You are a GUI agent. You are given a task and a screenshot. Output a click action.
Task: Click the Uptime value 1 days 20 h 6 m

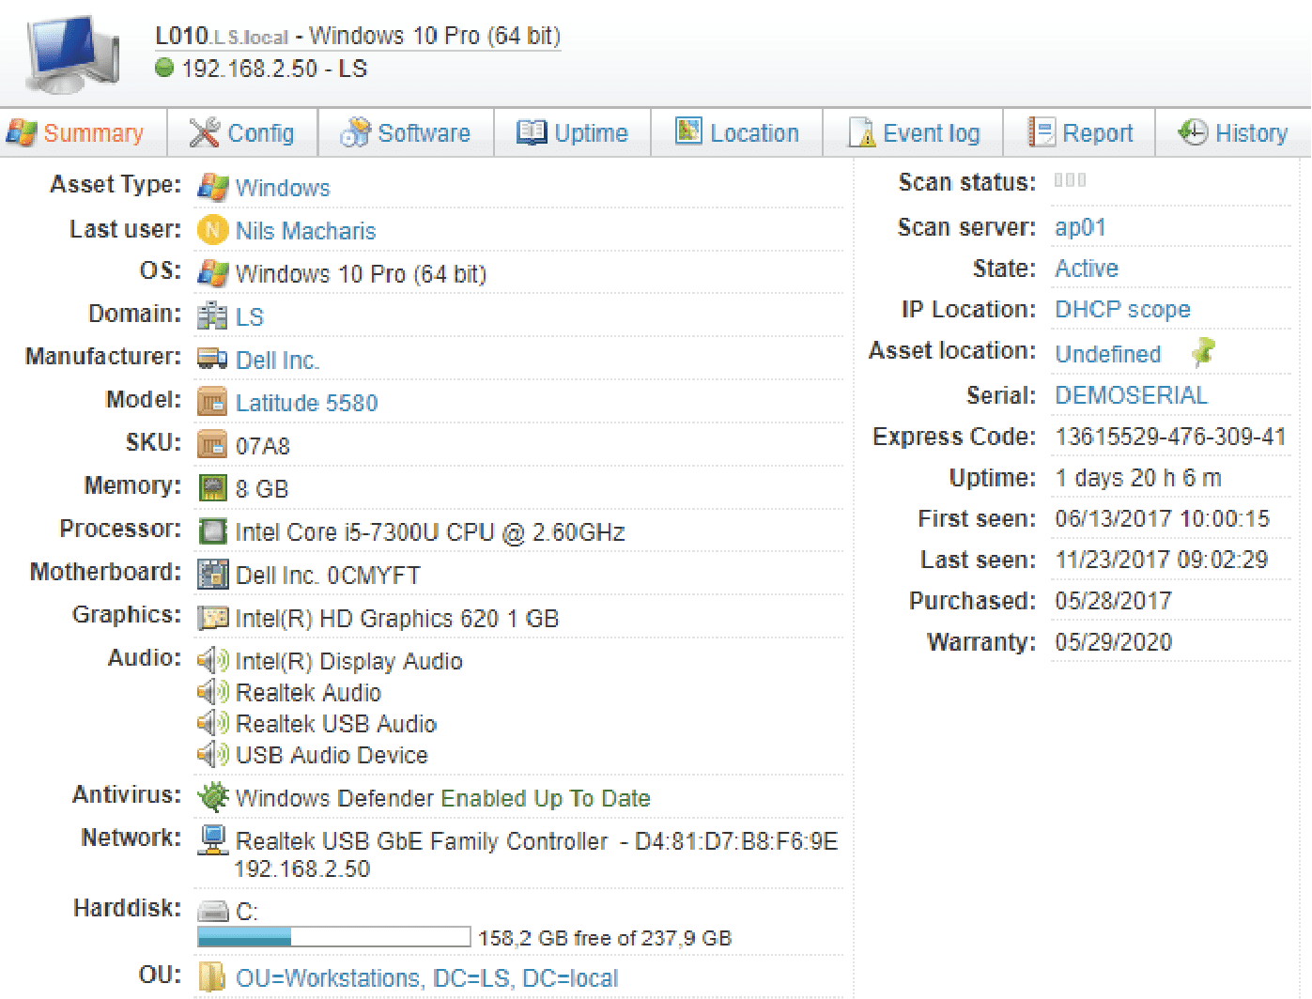pos(1138,478)
